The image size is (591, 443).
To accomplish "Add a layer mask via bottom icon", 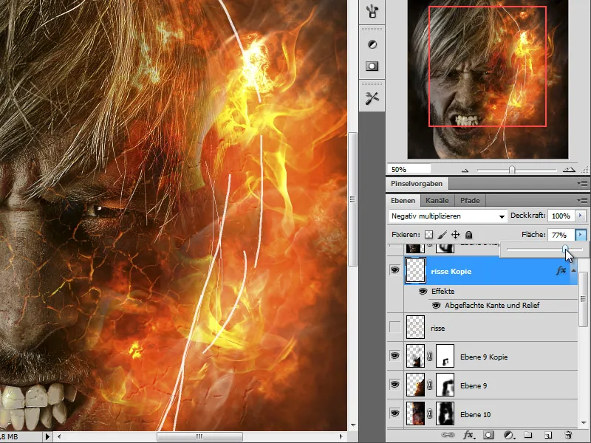I will [488, 435].
